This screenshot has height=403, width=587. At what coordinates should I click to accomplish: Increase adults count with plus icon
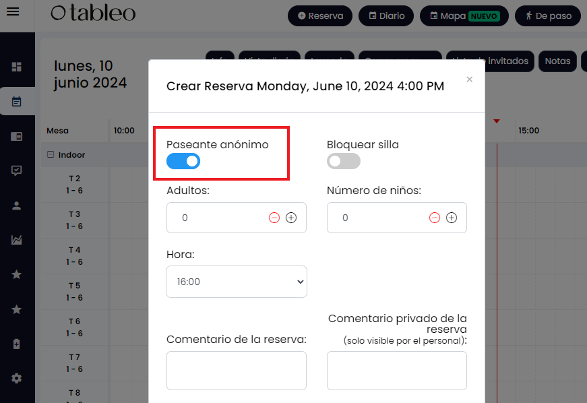(x=291, y=218)
